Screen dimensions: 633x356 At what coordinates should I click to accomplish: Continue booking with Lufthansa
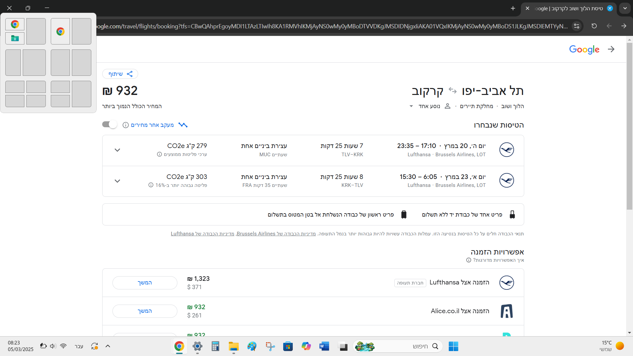click(x=145, y=283)
